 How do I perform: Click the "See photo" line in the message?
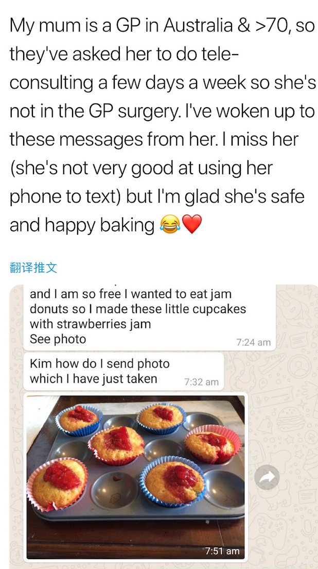click(x=58, y=339)
